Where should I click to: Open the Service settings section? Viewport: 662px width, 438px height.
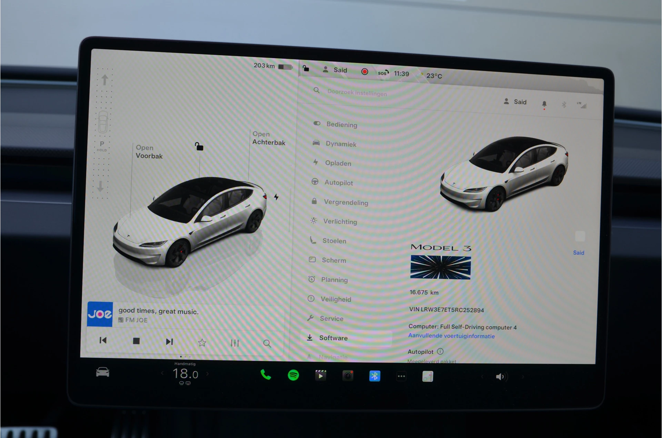point(331,318)
